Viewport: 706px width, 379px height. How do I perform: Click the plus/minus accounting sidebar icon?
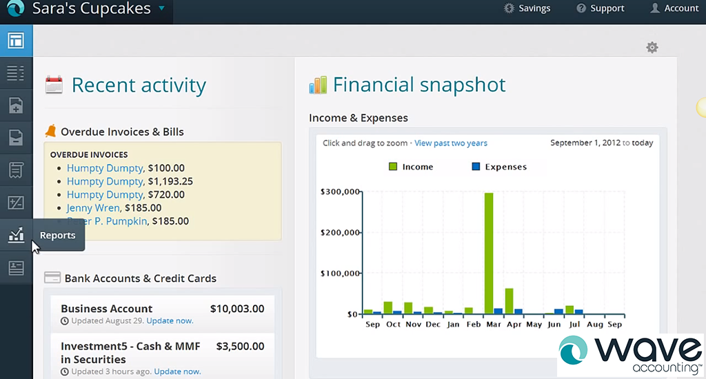point(16,203)
